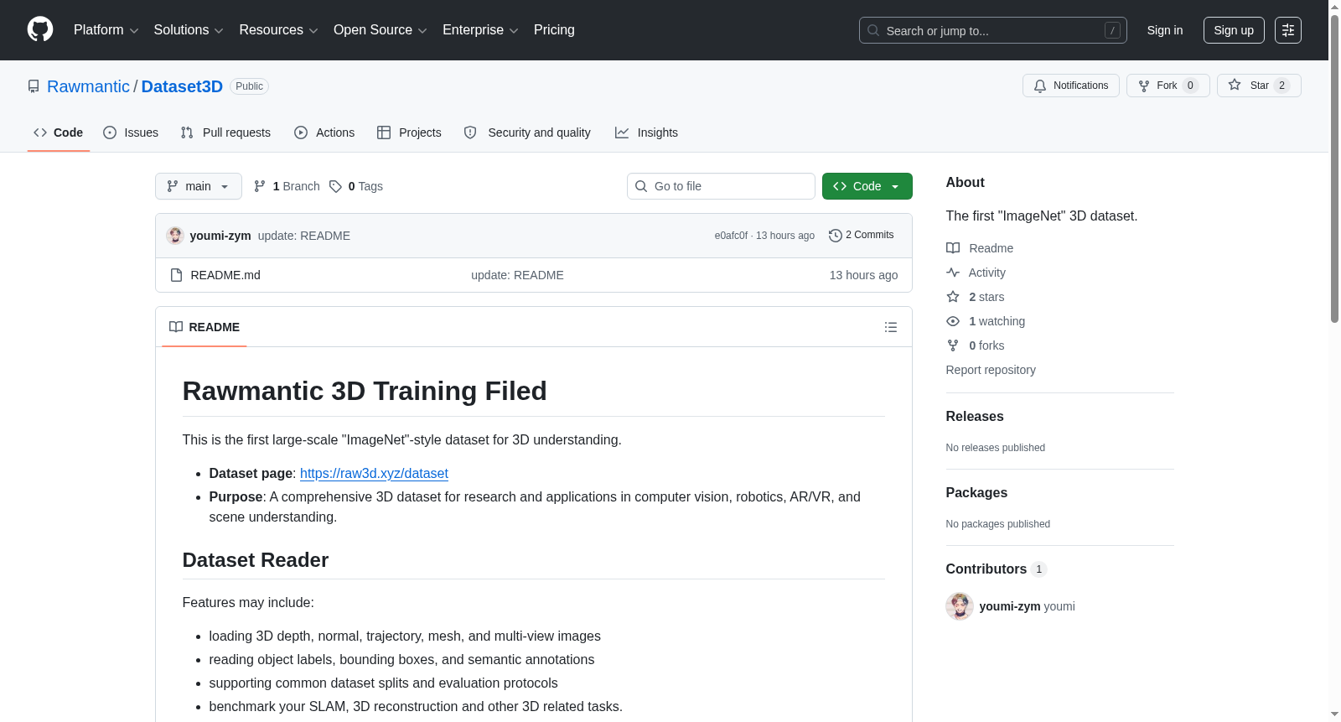Go to Pricing page
Screen dimensions: 1341x722
coord(554,30)
